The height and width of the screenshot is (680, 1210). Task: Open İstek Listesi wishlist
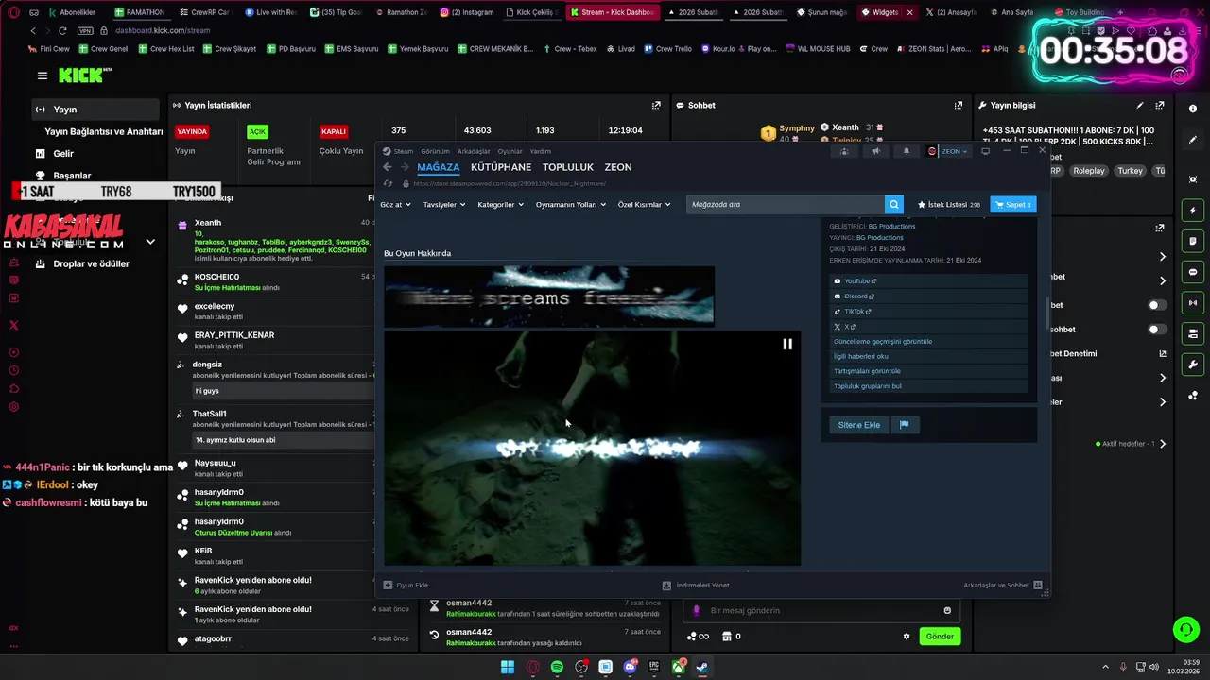pyautogui.click(x=948, y=204)
